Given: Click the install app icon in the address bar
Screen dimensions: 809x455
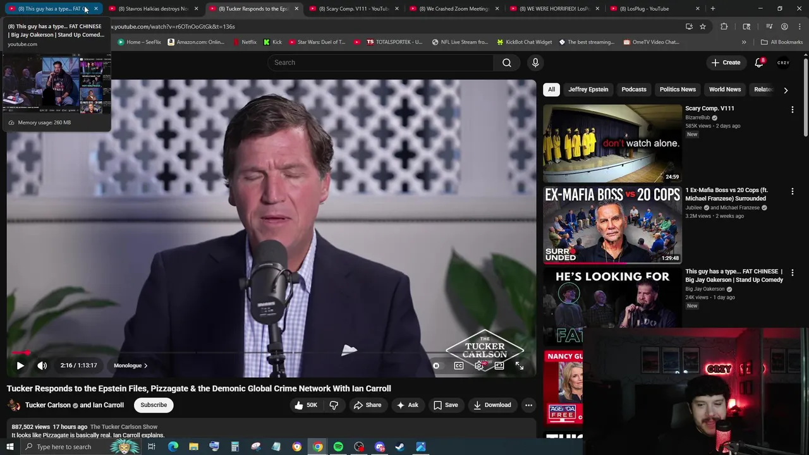Looking at the screenshot, I should 689,27.
